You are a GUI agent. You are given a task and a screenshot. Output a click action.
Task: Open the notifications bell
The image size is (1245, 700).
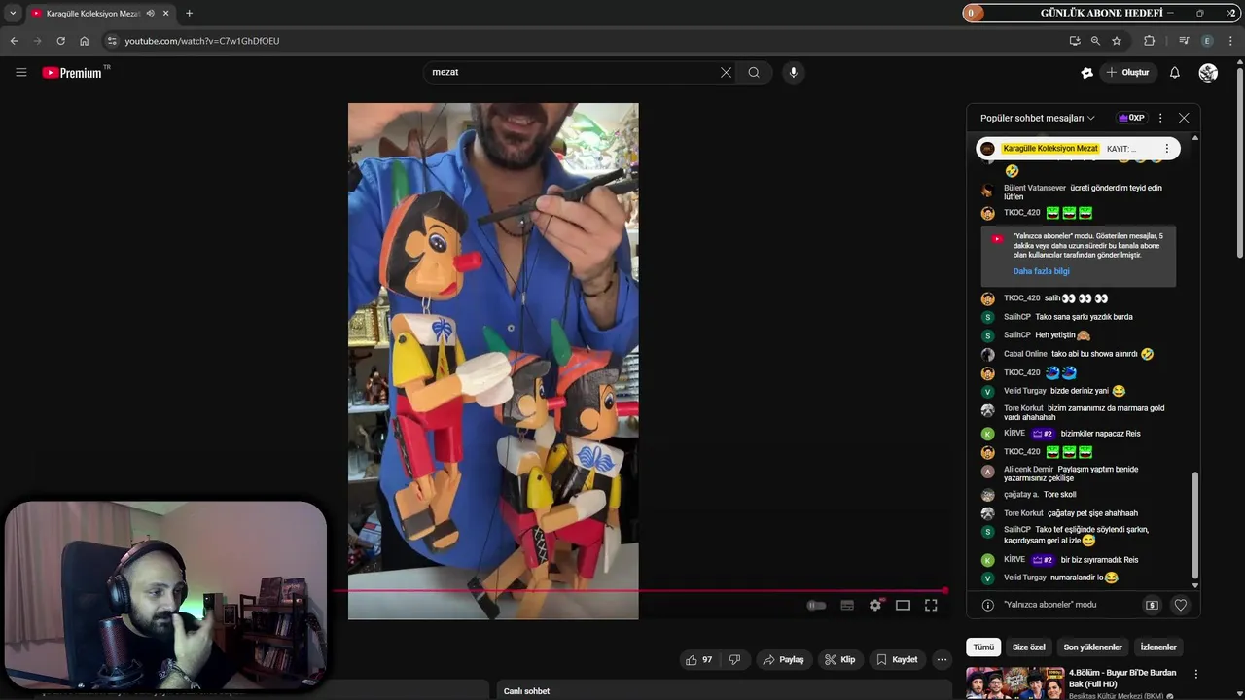(x=1174, y=72)
